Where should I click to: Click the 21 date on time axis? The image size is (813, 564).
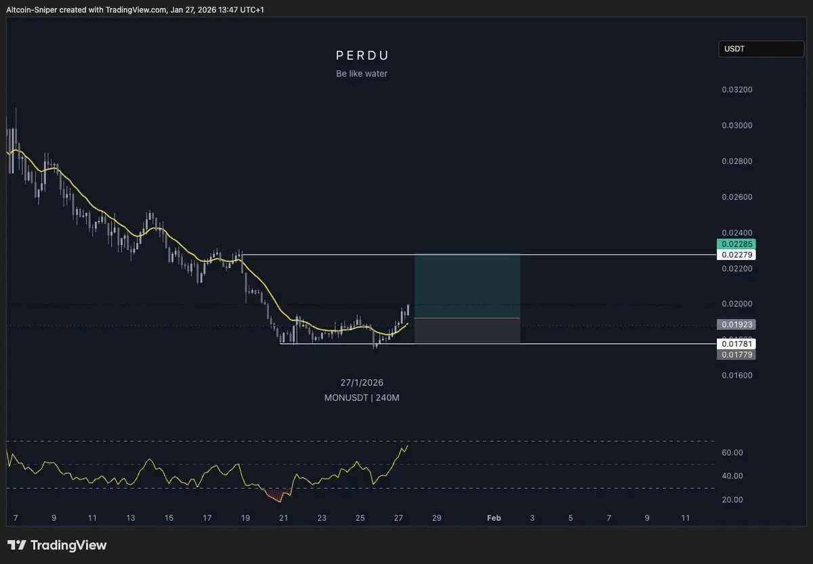pos(284,518)
